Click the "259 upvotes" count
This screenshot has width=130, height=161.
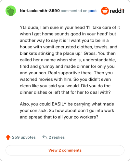24,137
